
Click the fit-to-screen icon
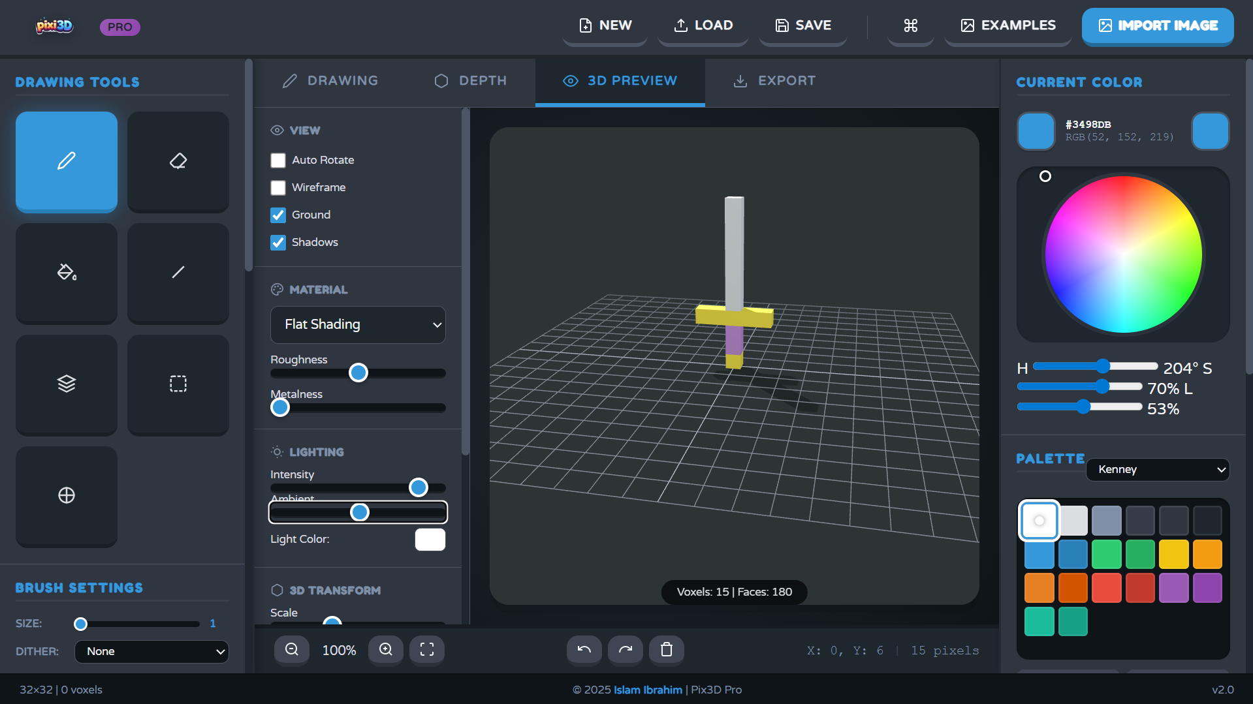click(427, 650)
